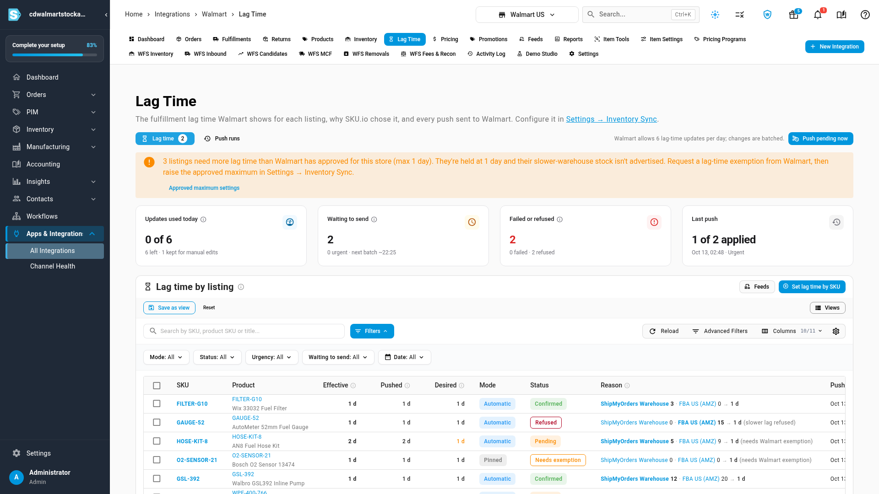Click the New Integration button
Screen dimensions: 879x494
pos(834,47)
